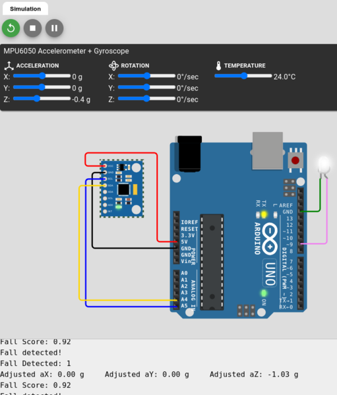This screenshot has height=395, width=337.
Task: Restart the simulation with green button
Action: point(11,28)
